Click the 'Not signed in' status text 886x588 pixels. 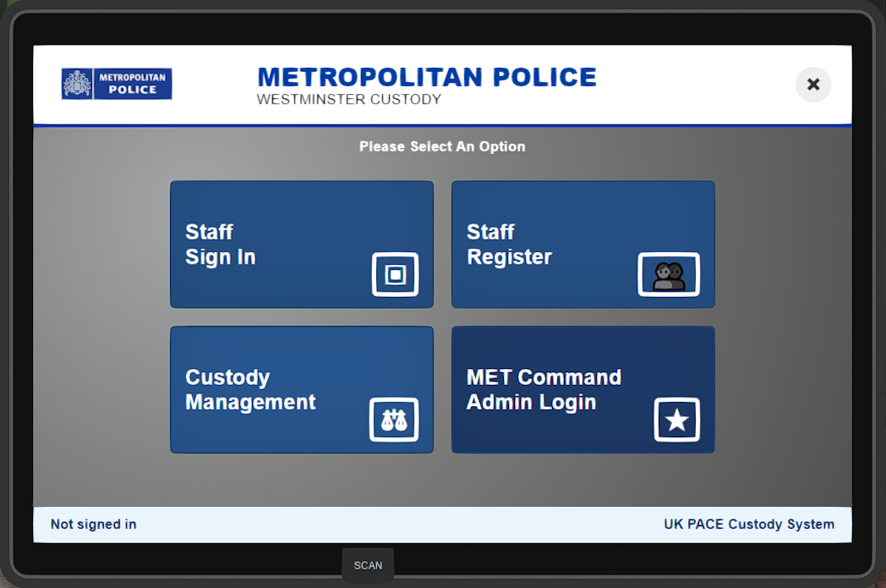pos(94,524)
